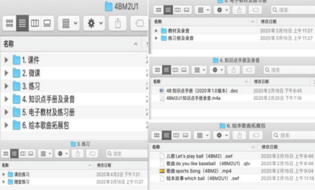This screenshot has width=315, height=190.
Task: Switch 4. 知识点手册及录音 window to column view
Action: pos(175,70)
